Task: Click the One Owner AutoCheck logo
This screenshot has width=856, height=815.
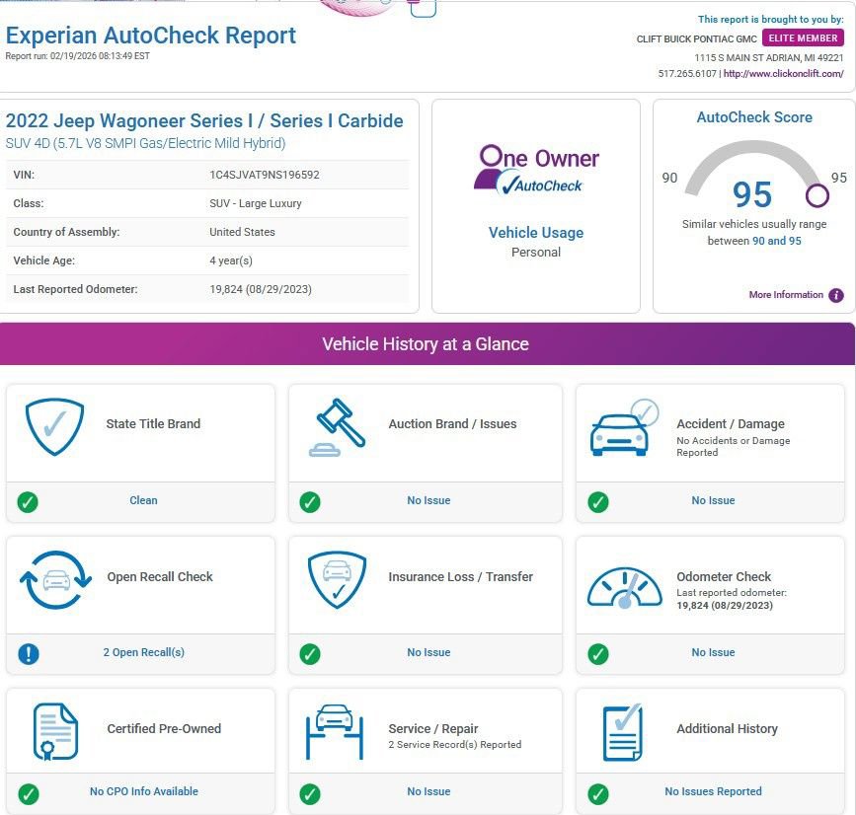Action: point(536,169)
